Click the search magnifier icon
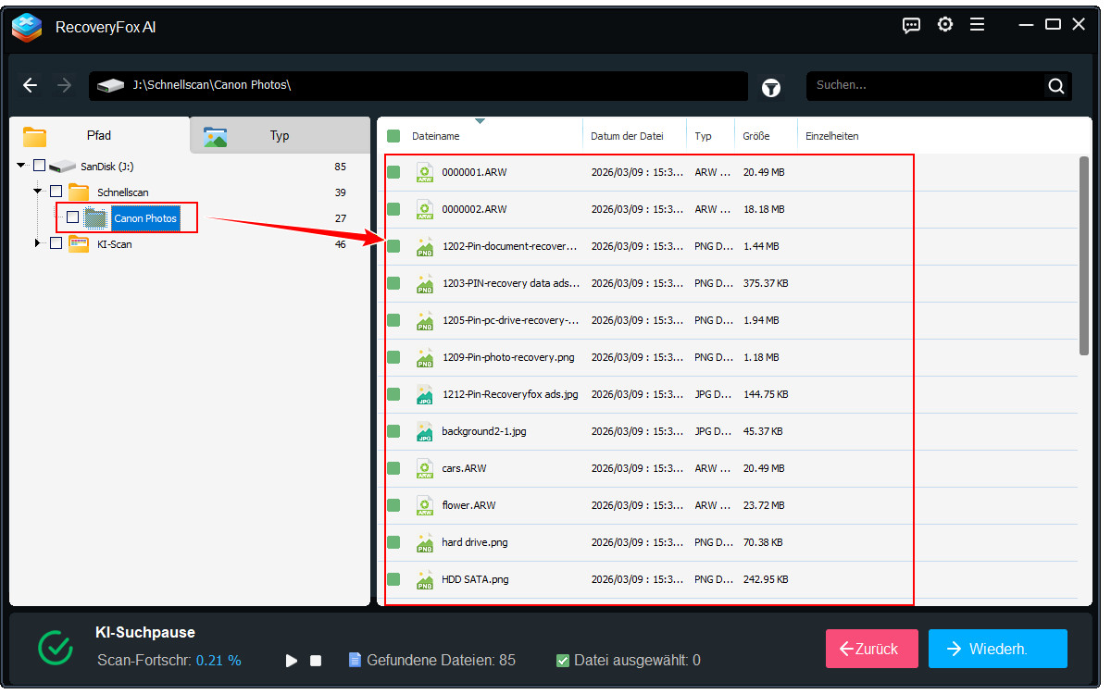This screenshot has height=694, width=1111. click(1055, 86)
